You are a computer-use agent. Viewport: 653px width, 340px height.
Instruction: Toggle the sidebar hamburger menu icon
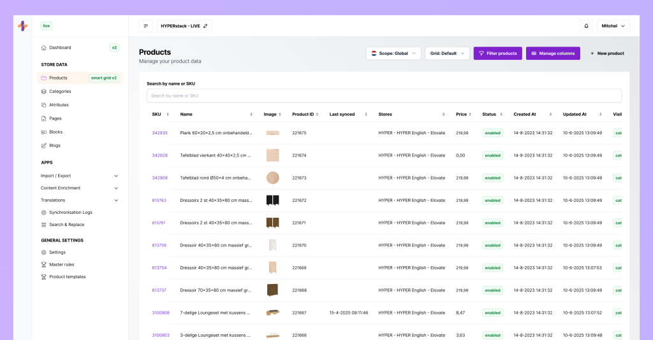click(146, 26)
